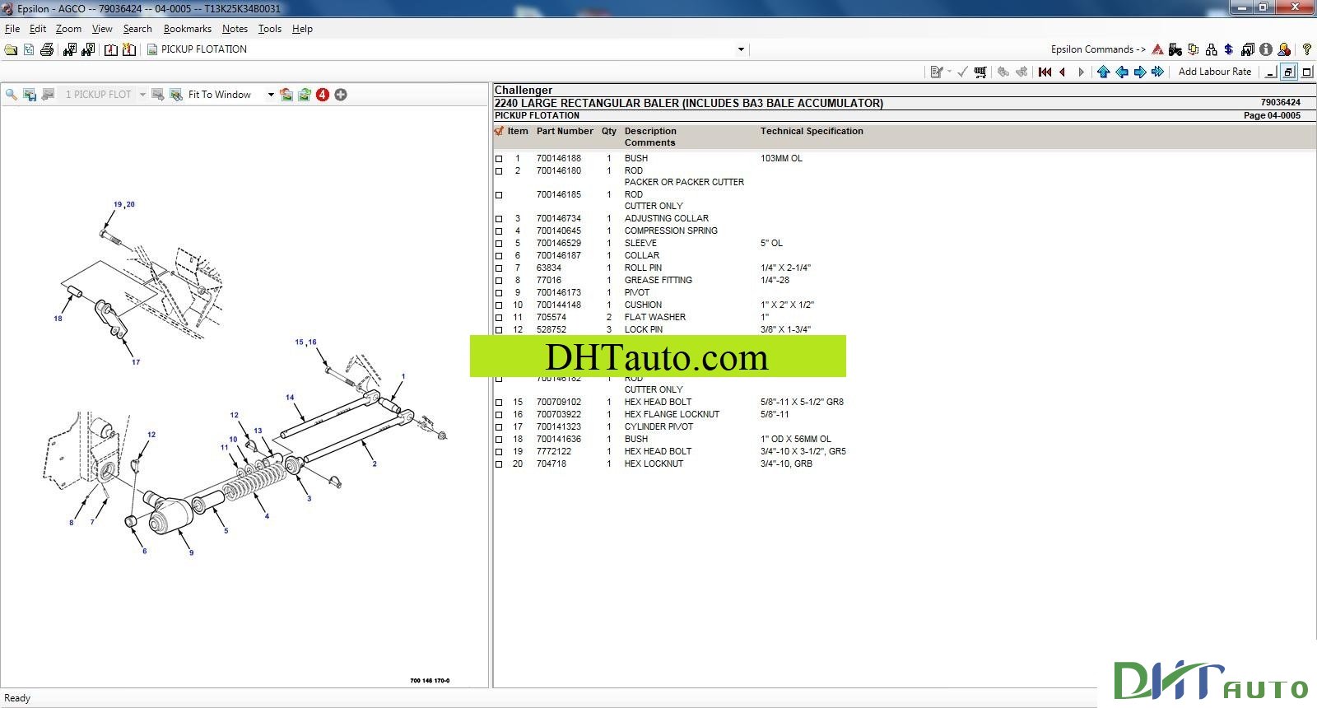Open the View menu
The width and height of the screenshot is (1317, 708).
point(102,29)
